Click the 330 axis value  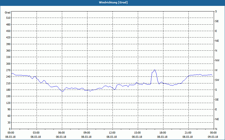8,57
